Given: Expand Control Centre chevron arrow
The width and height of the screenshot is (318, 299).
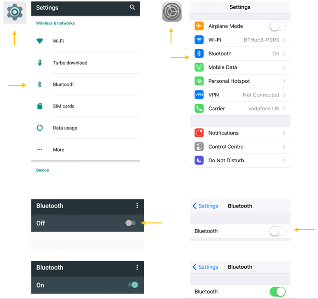Looking at the screenshot, I should pos(284,147).
